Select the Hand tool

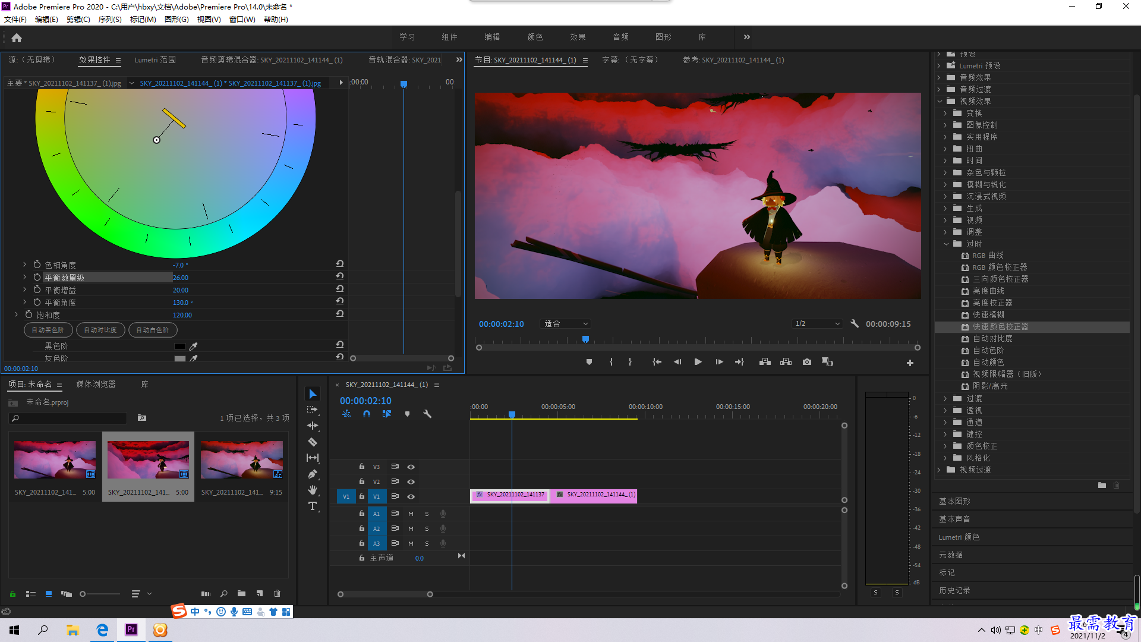(x=313, y=490)
